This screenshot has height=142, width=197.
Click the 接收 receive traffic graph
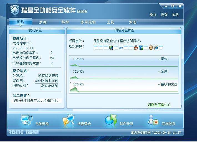(x=124, y=62)
